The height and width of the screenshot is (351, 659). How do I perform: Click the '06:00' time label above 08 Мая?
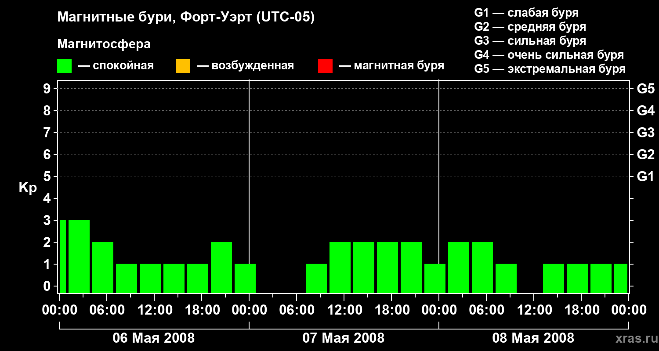tap(486, 310)
